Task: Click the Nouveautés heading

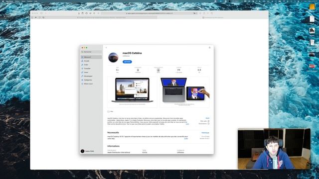Action: [x=113, y=133]
